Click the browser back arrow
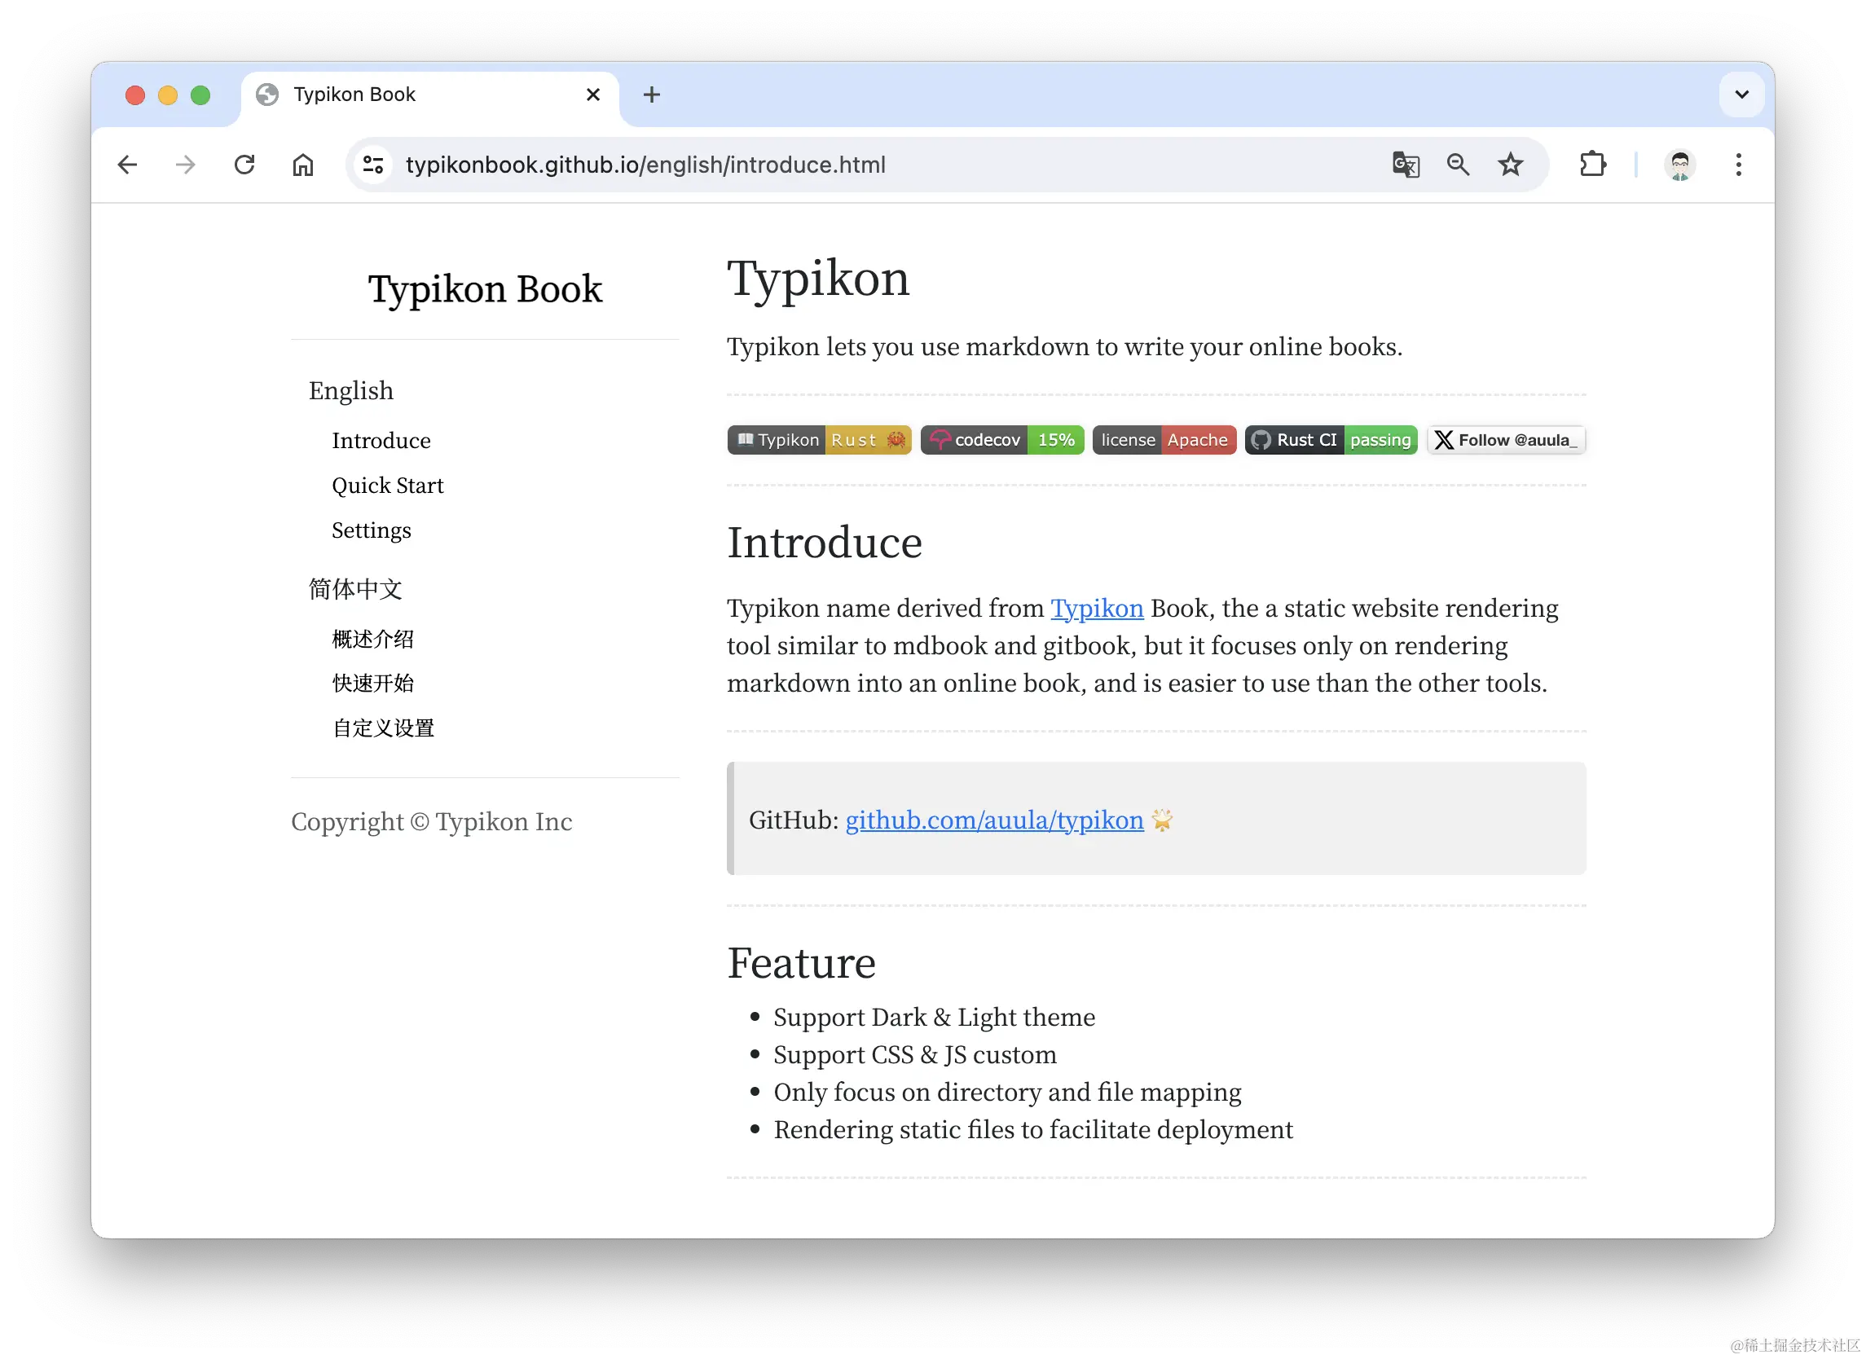This screenshot has width=1866, height=1359. 128,165
